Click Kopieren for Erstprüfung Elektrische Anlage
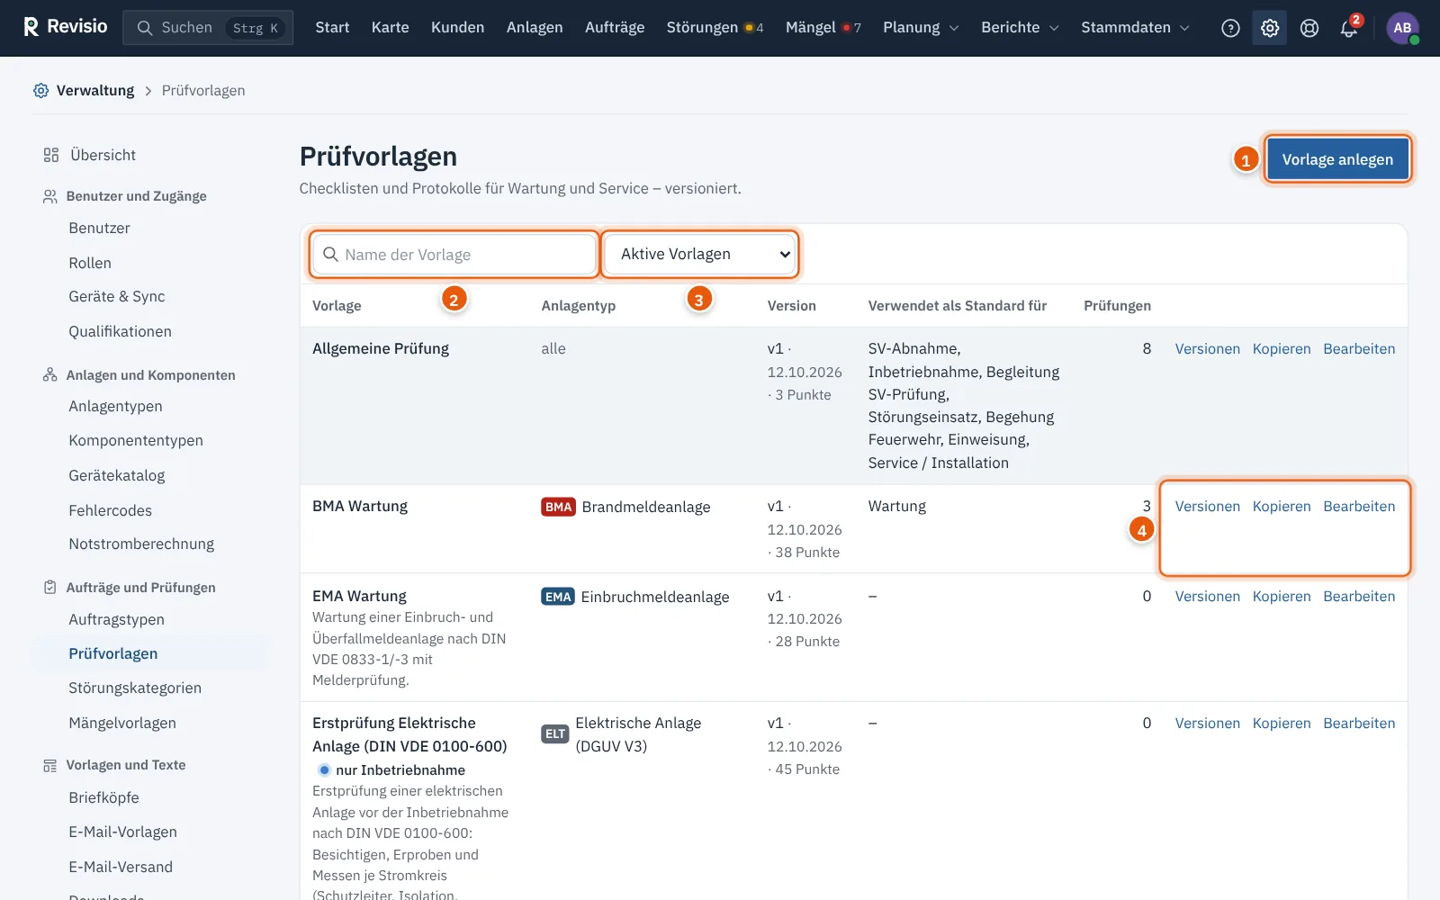1440x900 pixels. pos(1281,724)
